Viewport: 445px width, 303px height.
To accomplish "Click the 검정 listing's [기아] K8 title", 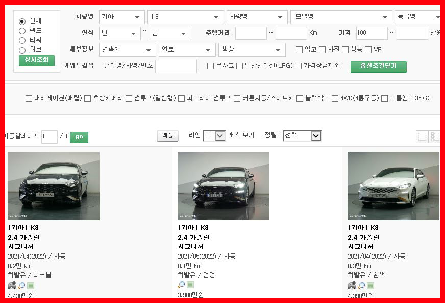I will pos(193,228).
